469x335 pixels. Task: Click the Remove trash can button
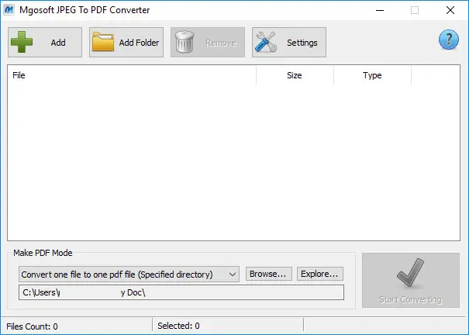(x=208, y=42)
